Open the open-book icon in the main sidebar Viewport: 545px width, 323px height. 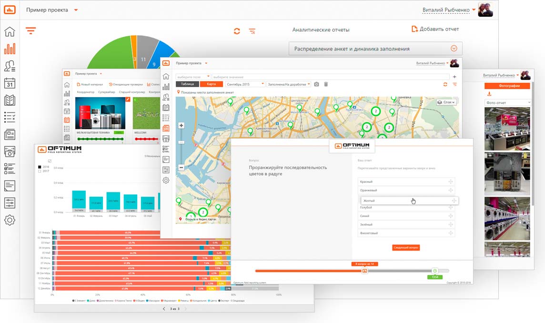(x=10, y=100)
